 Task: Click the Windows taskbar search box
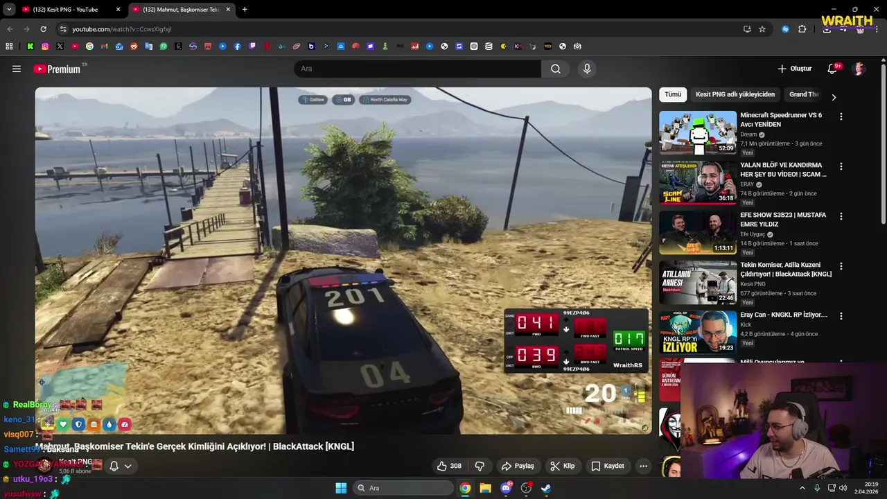point(403,488)
